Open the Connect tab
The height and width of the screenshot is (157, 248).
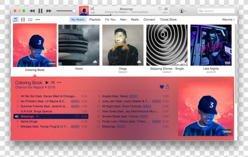tap(149, 19)
